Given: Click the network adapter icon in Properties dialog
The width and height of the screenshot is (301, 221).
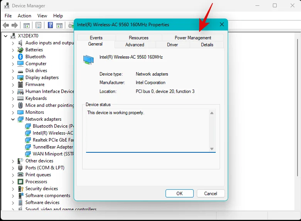Looking at the screenshot, I should tap(88, 59).
